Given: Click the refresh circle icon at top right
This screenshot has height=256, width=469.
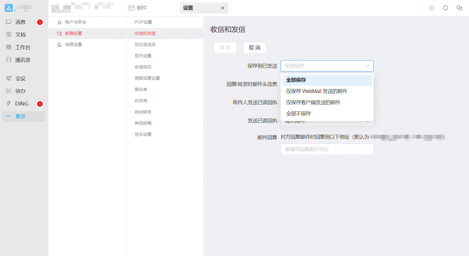Looking at the screenshot, I should click(445, 8).
